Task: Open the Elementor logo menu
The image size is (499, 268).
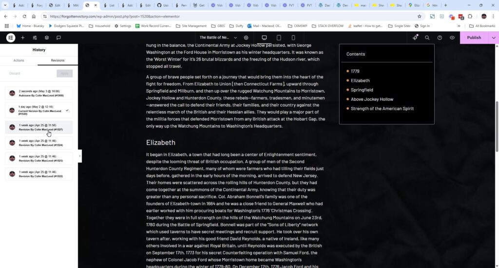Action: [x=11, y=38]
